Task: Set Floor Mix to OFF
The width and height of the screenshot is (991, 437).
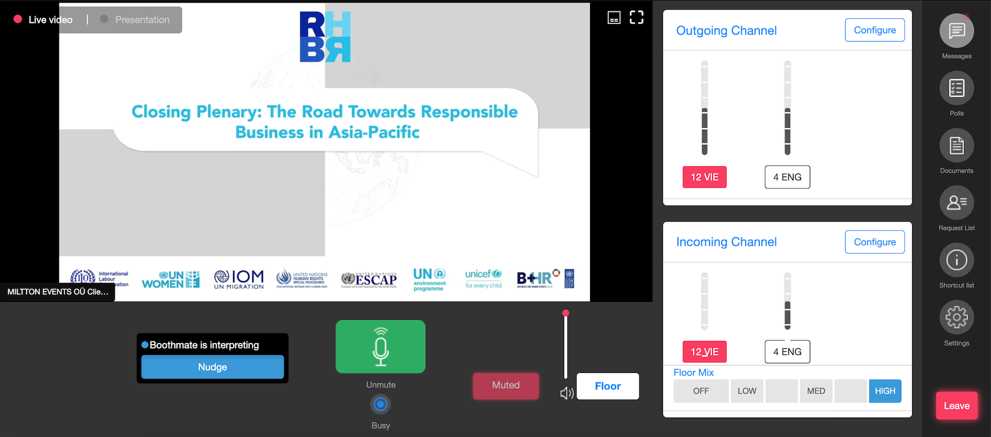Action: 701,391
